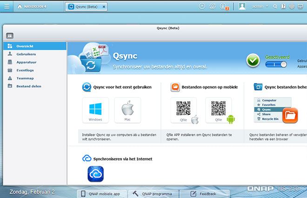Open the help question mark icon
The width and height of the screenshot is (307, 198).
pyautogui.click(x=283, y=7)
